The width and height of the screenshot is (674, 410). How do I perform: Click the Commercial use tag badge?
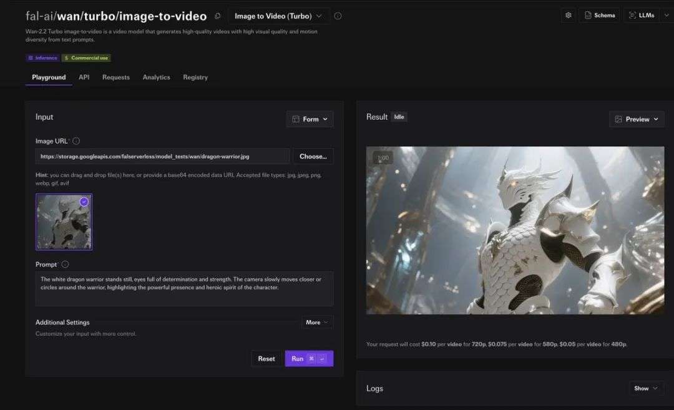point(86,57)
